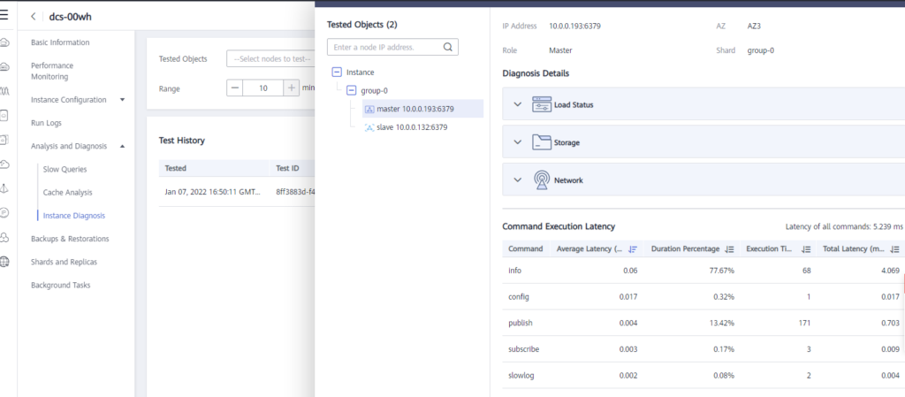Screen dimensions: 905x397
Task: Open Run Logs page
Action: (x=46, y=123)
